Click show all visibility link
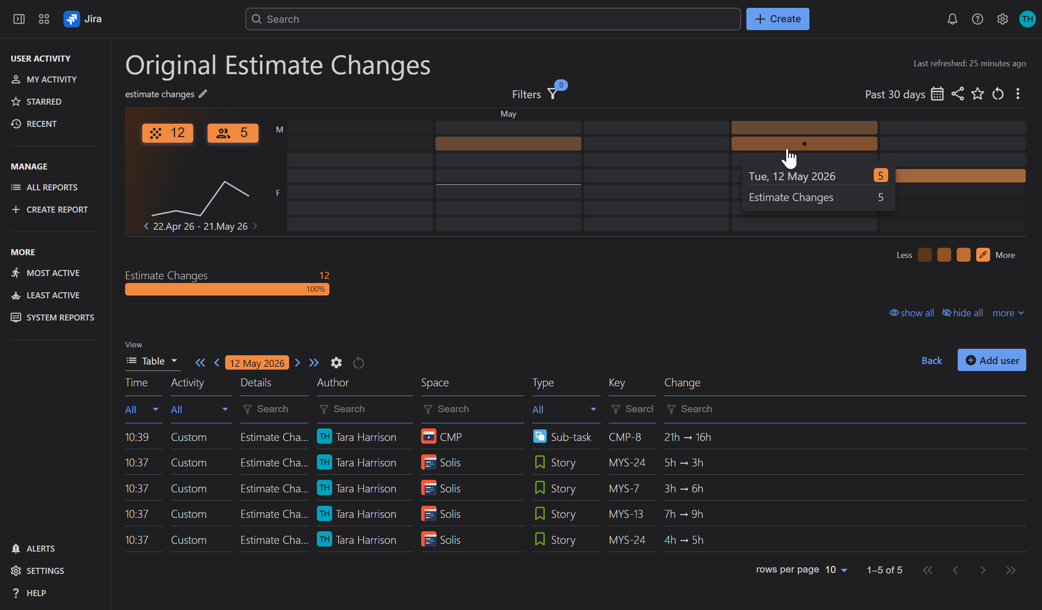The image size is (1042, 610). [x=911, y=313]
